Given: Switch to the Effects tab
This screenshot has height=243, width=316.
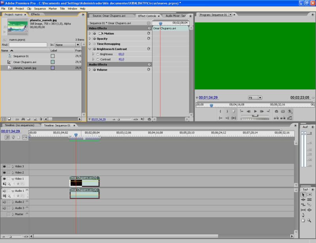Looking at the screenshot, I should point(35,14).
